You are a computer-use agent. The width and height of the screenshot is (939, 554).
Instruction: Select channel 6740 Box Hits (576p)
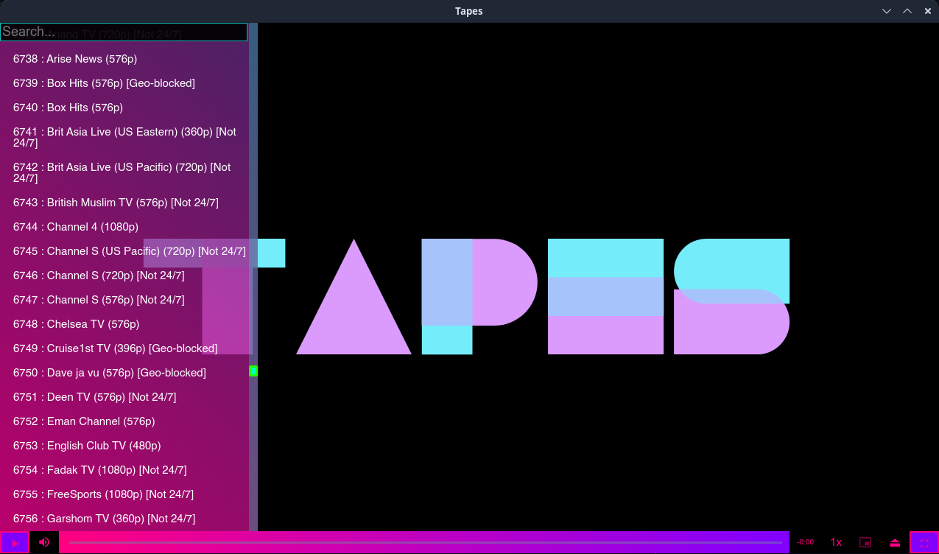124,108
